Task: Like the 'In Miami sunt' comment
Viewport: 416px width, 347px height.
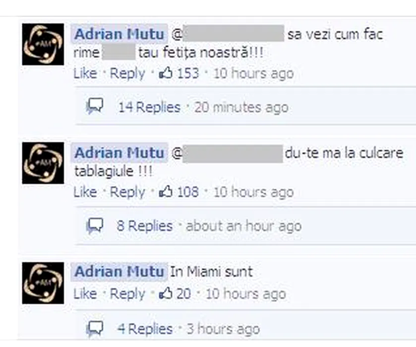Action: (x=85, y=293)
